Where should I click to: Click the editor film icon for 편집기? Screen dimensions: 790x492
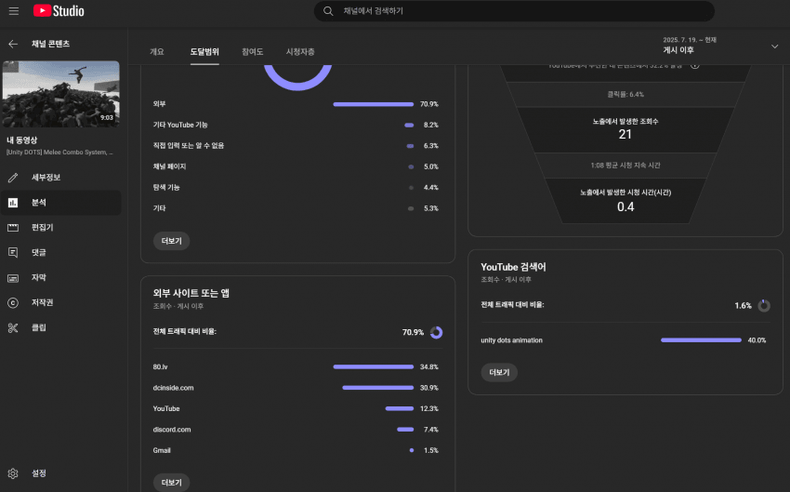(x=13, y=227)
